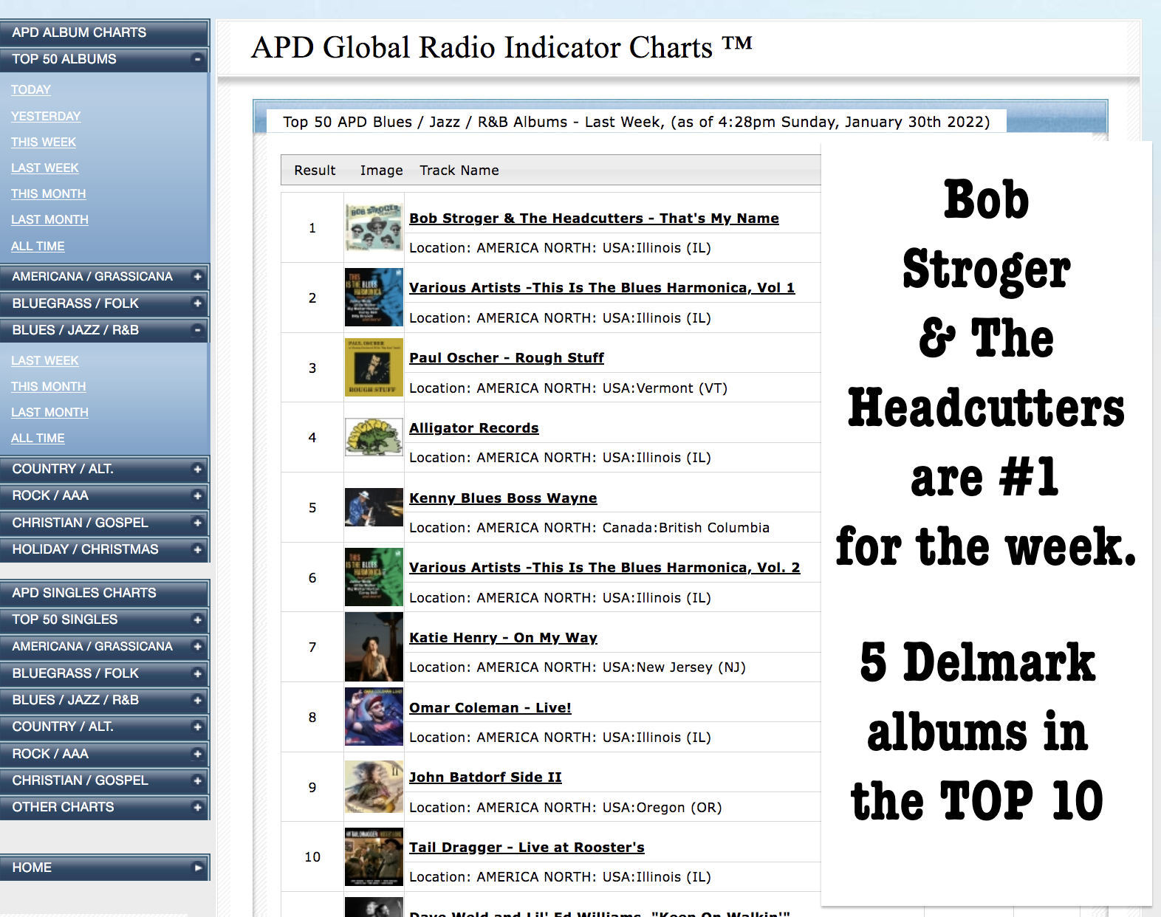The height and width of the screenshot is (917, 1161).
Task: Open the Today chart link
Action: coord(31,90)
